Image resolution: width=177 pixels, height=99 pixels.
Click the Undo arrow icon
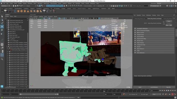point(20,6)
